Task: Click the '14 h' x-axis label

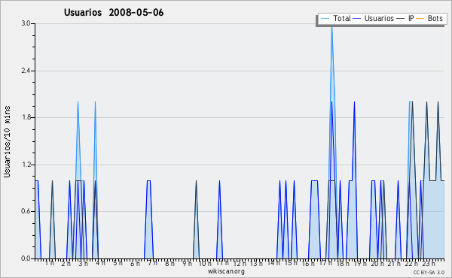Action: (273, 263)
